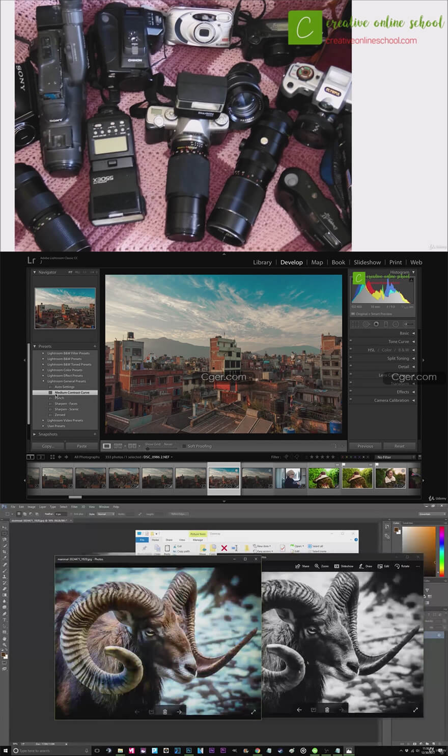This screenshot has height=756, width=448.
Task: Click the Photoshop foreground color swatch in Color panel
Action: pos(397,531)
